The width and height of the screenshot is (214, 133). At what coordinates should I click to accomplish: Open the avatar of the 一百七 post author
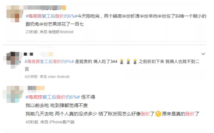pos(15,14)
